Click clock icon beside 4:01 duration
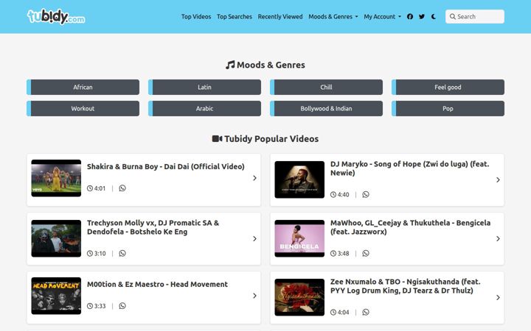This screenshot has width=531, height=331. point(90,188)
